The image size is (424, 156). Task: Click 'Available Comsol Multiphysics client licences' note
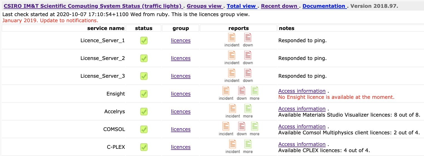pyautogui.click(x=349, y=133)
